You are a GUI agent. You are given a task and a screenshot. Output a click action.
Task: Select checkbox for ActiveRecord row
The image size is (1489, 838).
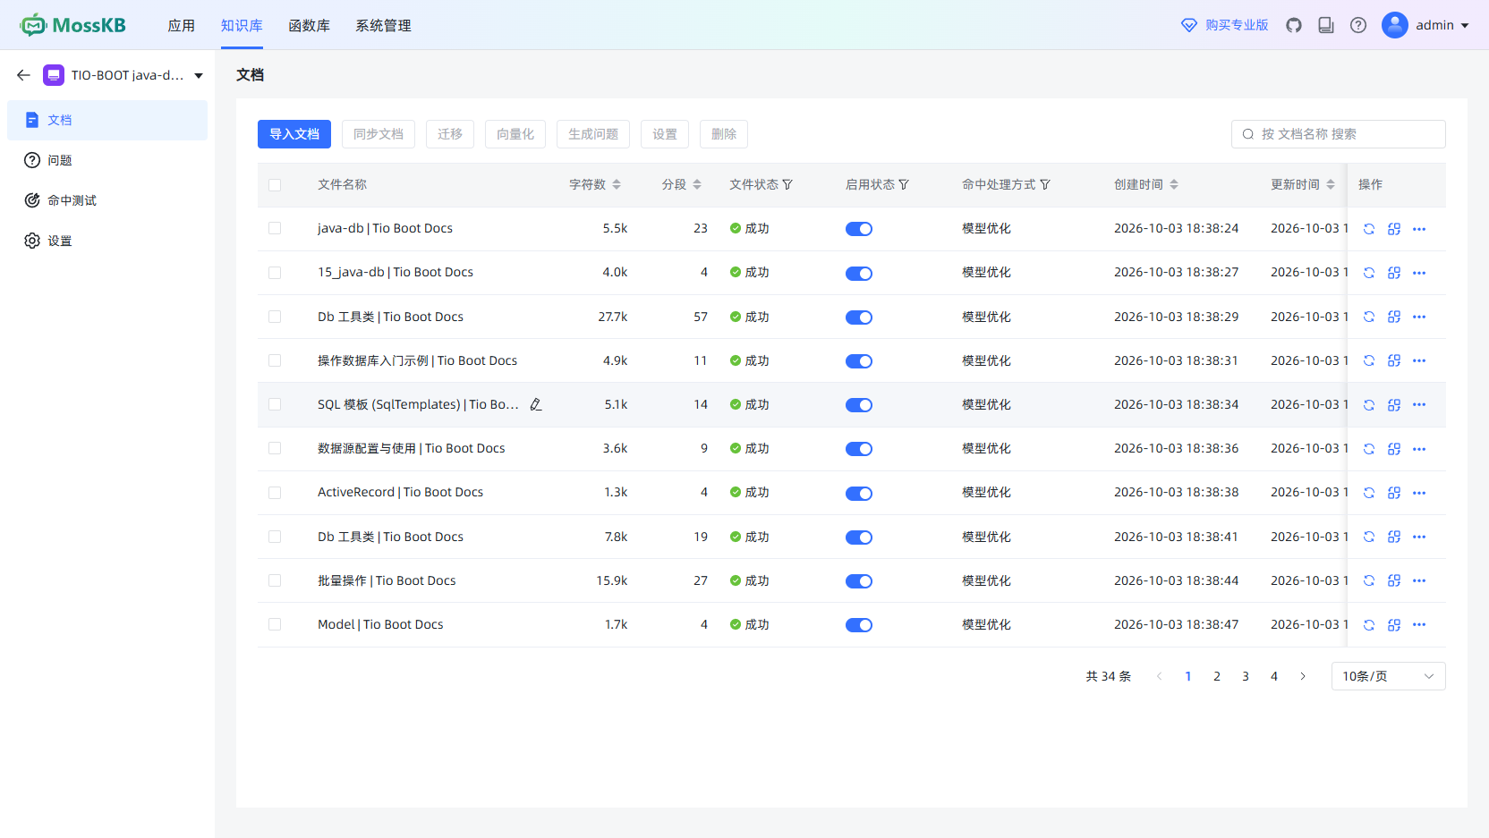[x=275, y=493]
